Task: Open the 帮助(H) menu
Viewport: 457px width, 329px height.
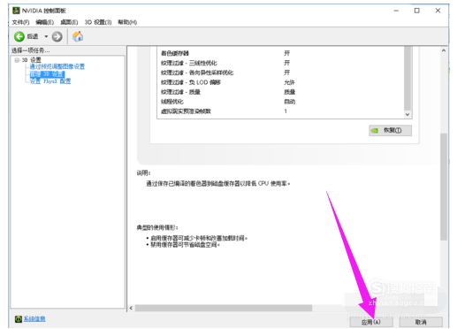Action: click(127, 22)
